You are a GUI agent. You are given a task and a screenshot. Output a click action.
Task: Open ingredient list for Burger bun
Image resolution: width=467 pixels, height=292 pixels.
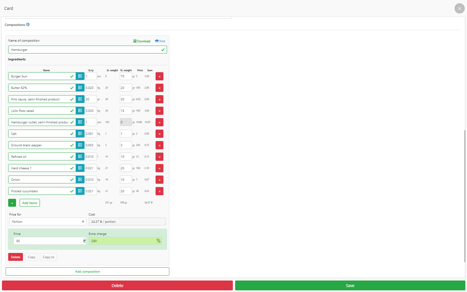80,76
